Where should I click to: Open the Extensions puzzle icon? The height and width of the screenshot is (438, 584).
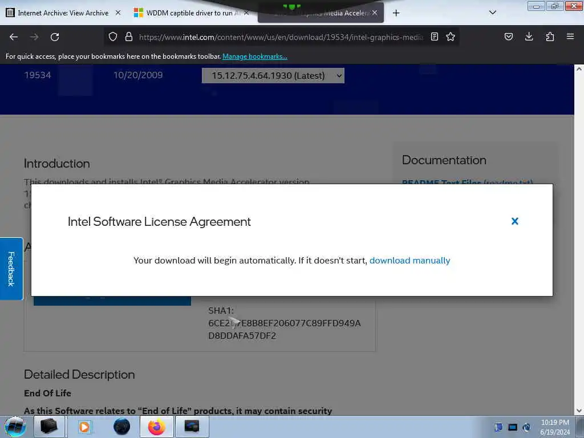(x=550, y=36)
